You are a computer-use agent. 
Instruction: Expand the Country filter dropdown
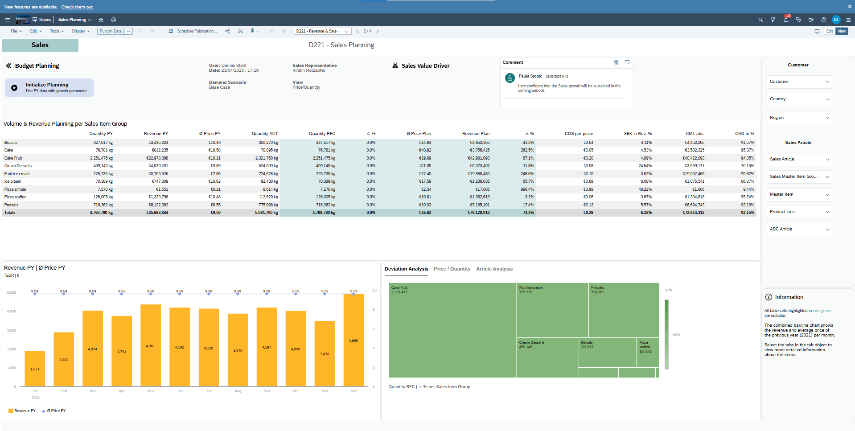(800, 99)
